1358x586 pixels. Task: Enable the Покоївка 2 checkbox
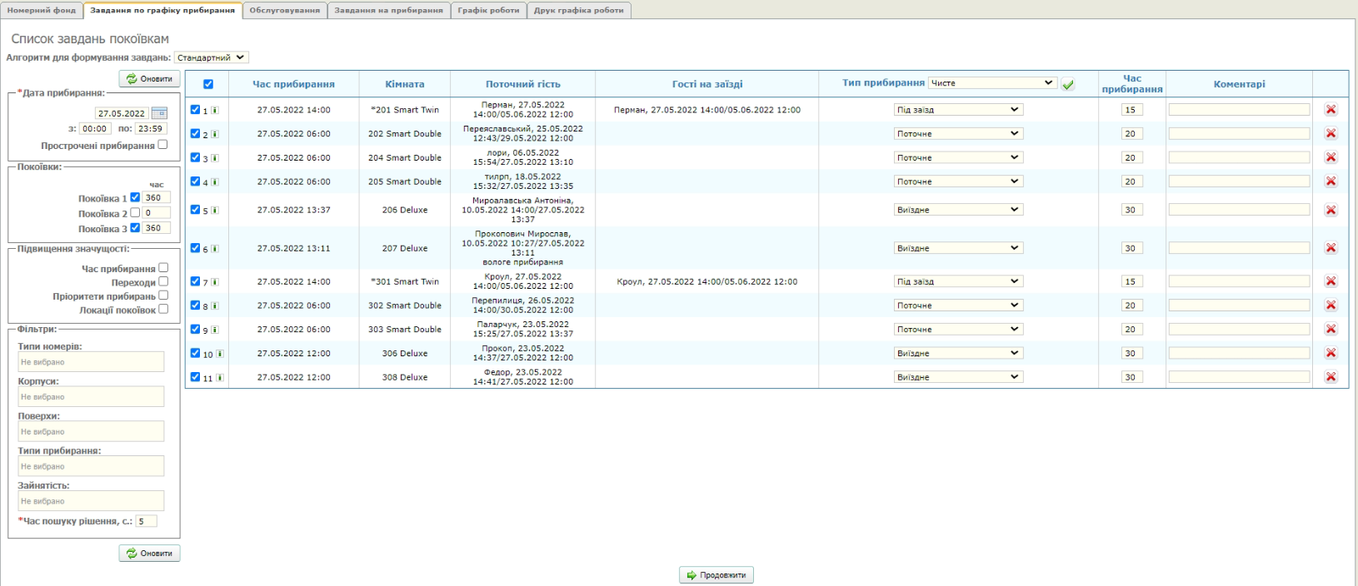[135, 213]
